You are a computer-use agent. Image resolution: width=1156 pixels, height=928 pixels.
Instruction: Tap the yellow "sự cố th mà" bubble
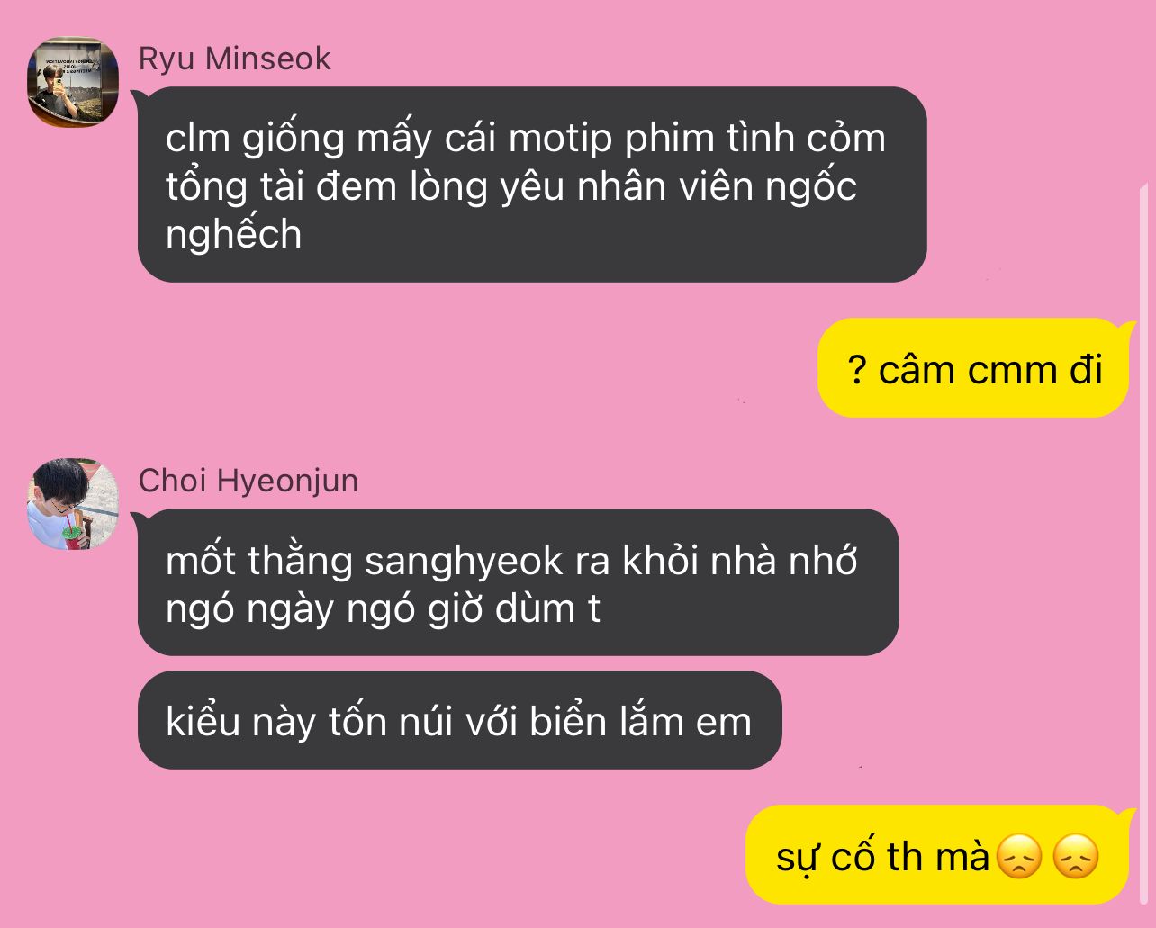click(x=937, y=855)
